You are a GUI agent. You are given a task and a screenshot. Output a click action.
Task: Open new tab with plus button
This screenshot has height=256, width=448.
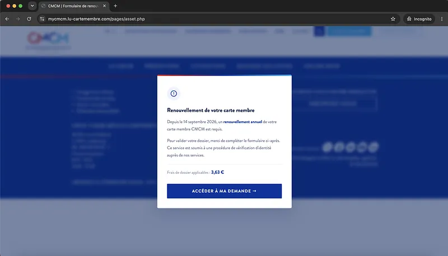click(x=115, y=6)
